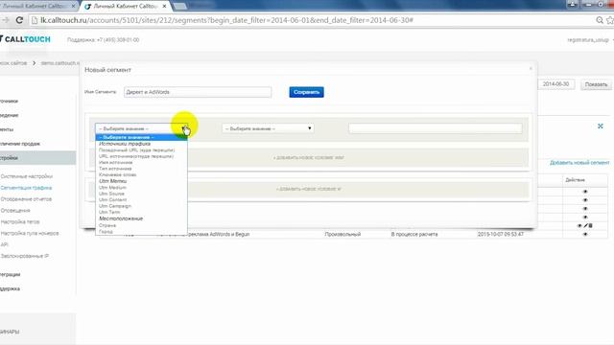Image resolution: width=614 pixels, height=345 pixels.
Task: Click the Calltouch logo
Action: [x=26, y=39]
